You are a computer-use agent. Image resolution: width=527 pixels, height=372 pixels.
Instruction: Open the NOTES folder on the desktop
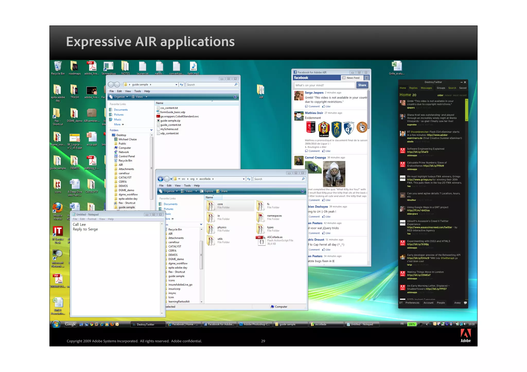click(125, 68)
